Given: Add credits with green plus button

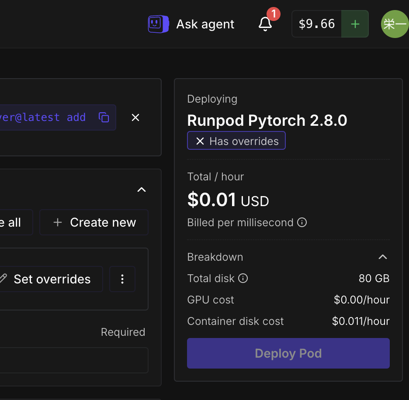Looking at the screenshot, I should (x=355, y=24).
